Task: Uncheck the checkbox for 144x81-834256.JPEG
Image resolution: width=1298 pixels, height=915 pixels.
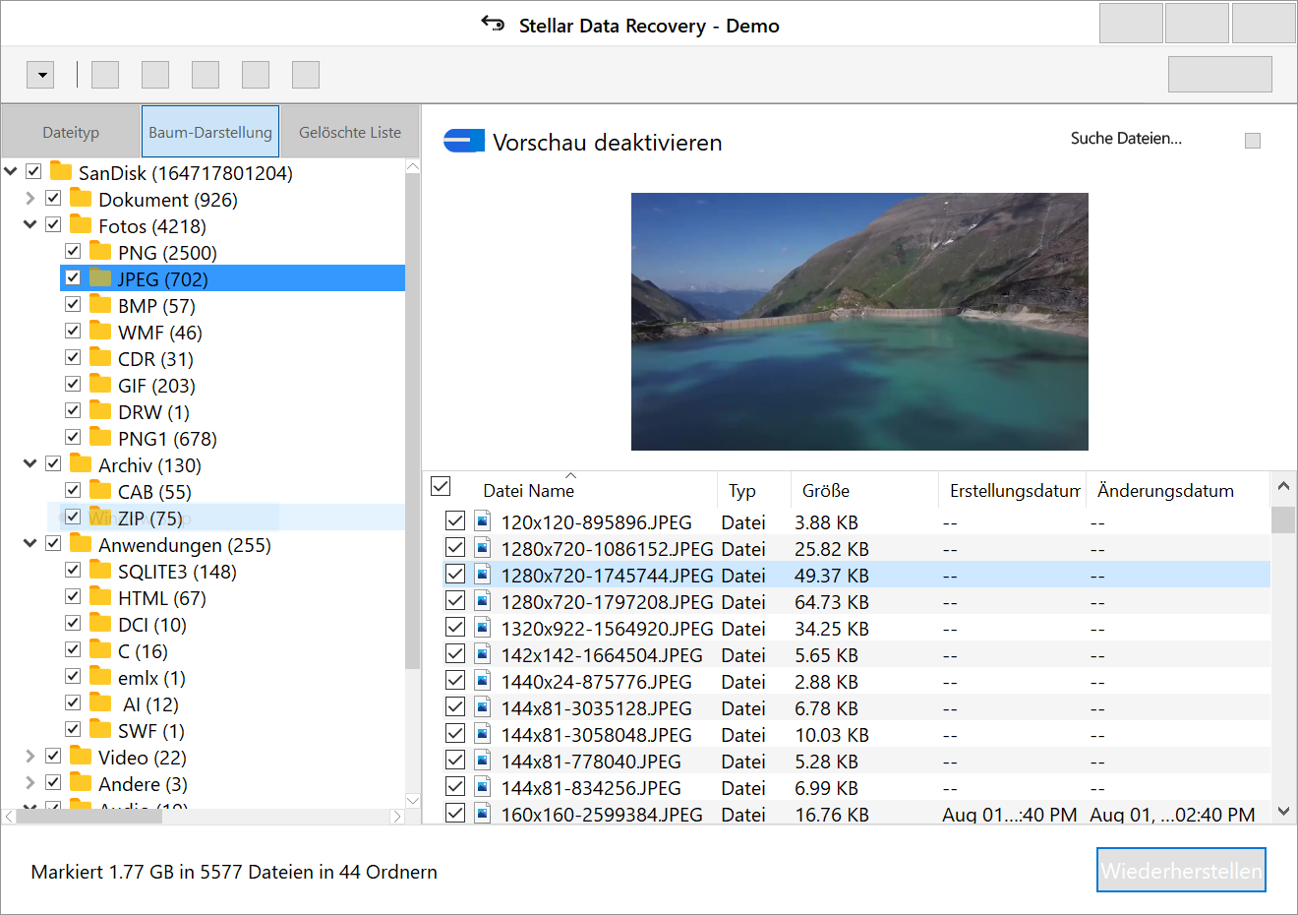Action: pos(455,786)
